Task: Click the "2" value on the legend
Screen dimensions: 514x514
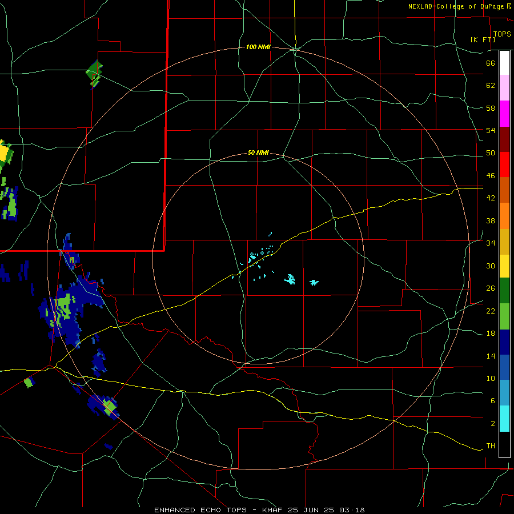Action: 492,424
